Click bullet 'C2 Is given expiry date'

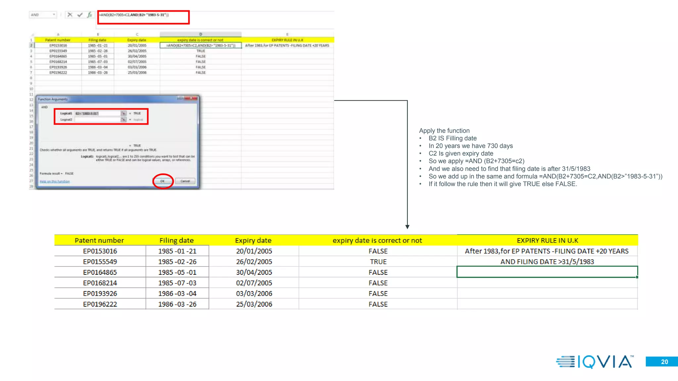(x=461, y=153)
